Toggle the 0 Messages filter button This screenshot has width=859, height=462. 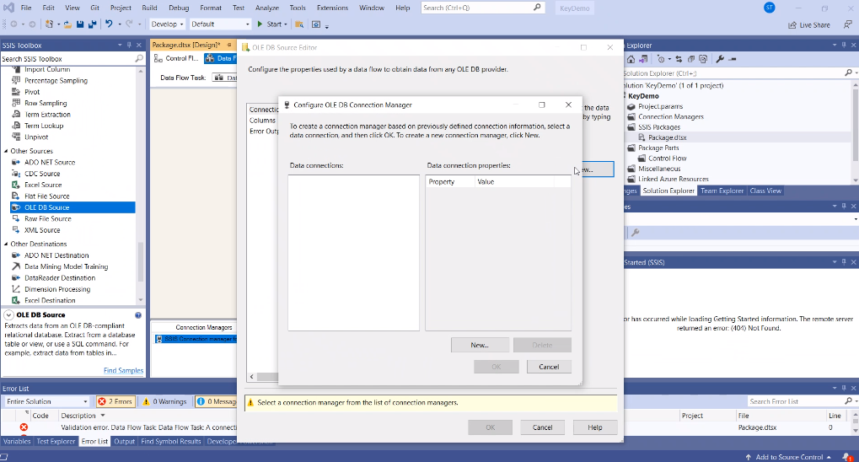point(217,401)
